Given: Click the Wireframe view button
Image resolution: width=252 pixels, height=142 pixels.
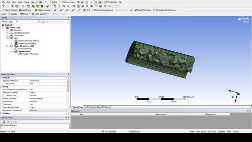Looking at the screenshot, I should coord(25,10).
